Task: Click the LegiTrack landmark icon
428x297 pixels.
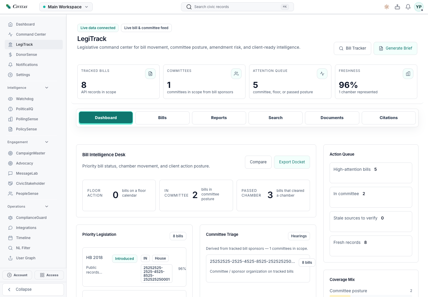Action: tap(10, 45)
